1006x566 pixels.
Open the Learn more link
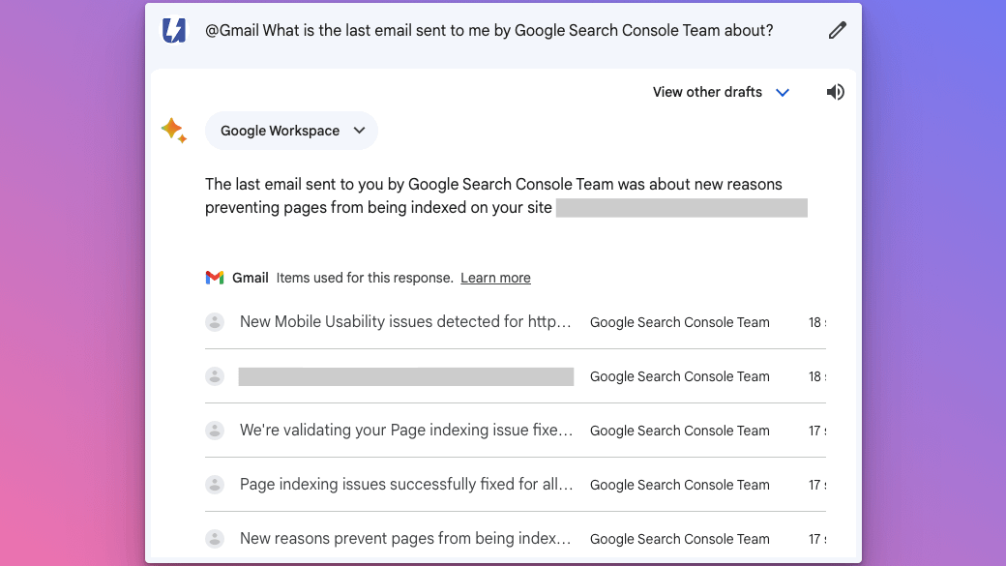pyautogui.click(x=495, y=278)
